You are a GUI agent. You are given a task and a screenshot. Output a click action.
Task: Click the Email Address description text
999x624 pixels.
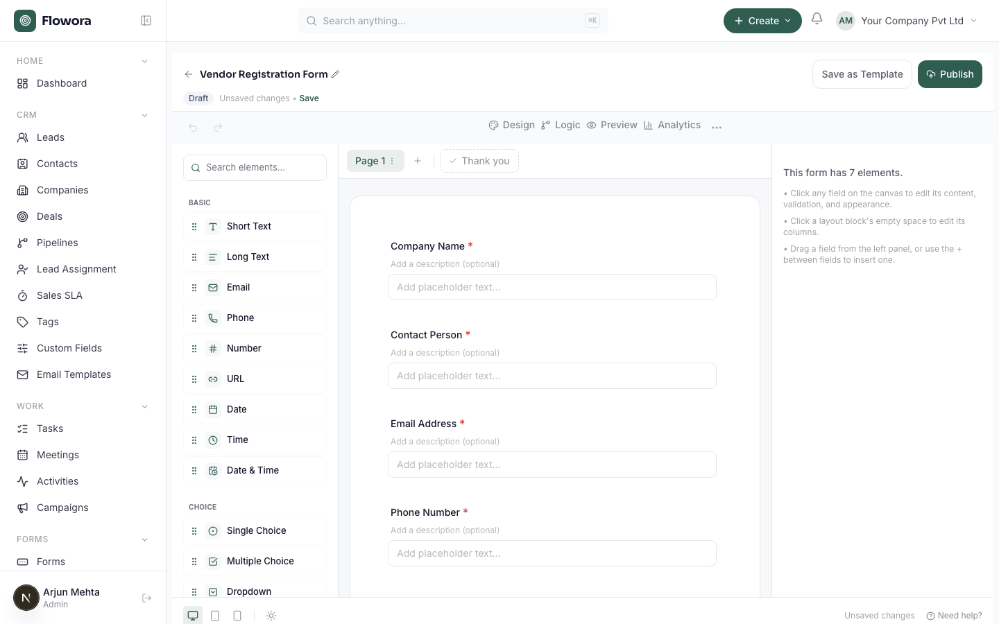tap(445, 442)
